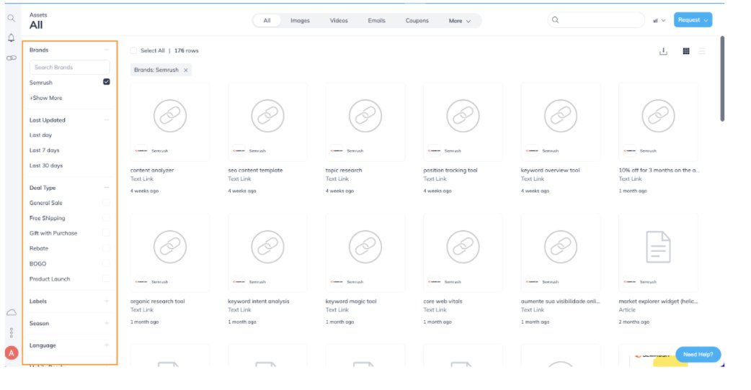The width and height of the screenshot is (751, 390).
Task: Click the Need Help? button
Action: [x=698, y=354]
